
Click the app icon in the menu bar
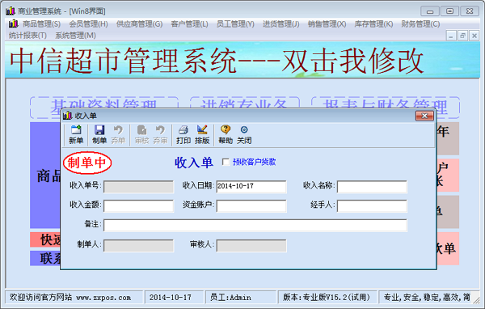coord(13,23)
